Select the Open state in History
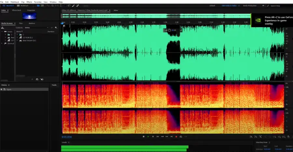 24,90
